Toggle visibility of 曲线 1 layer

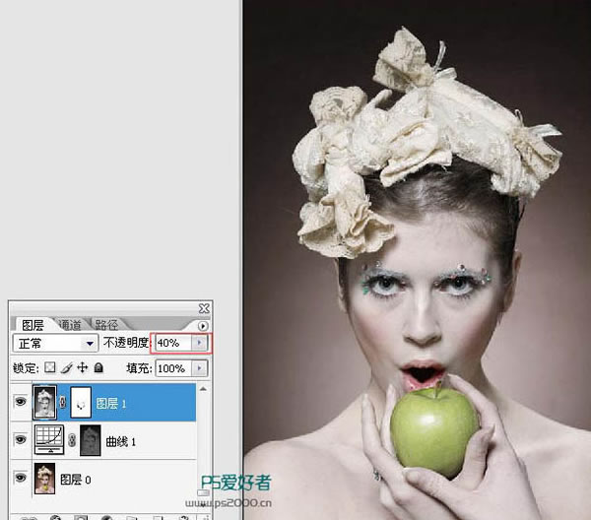pyautogui.click(x=21, y=441)
